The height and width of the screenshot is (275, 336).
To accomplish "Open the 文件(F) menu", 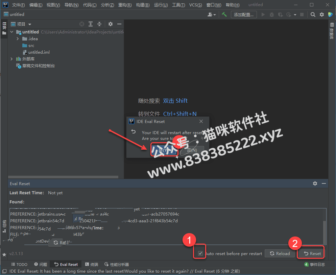I will (x=18, y=5).
